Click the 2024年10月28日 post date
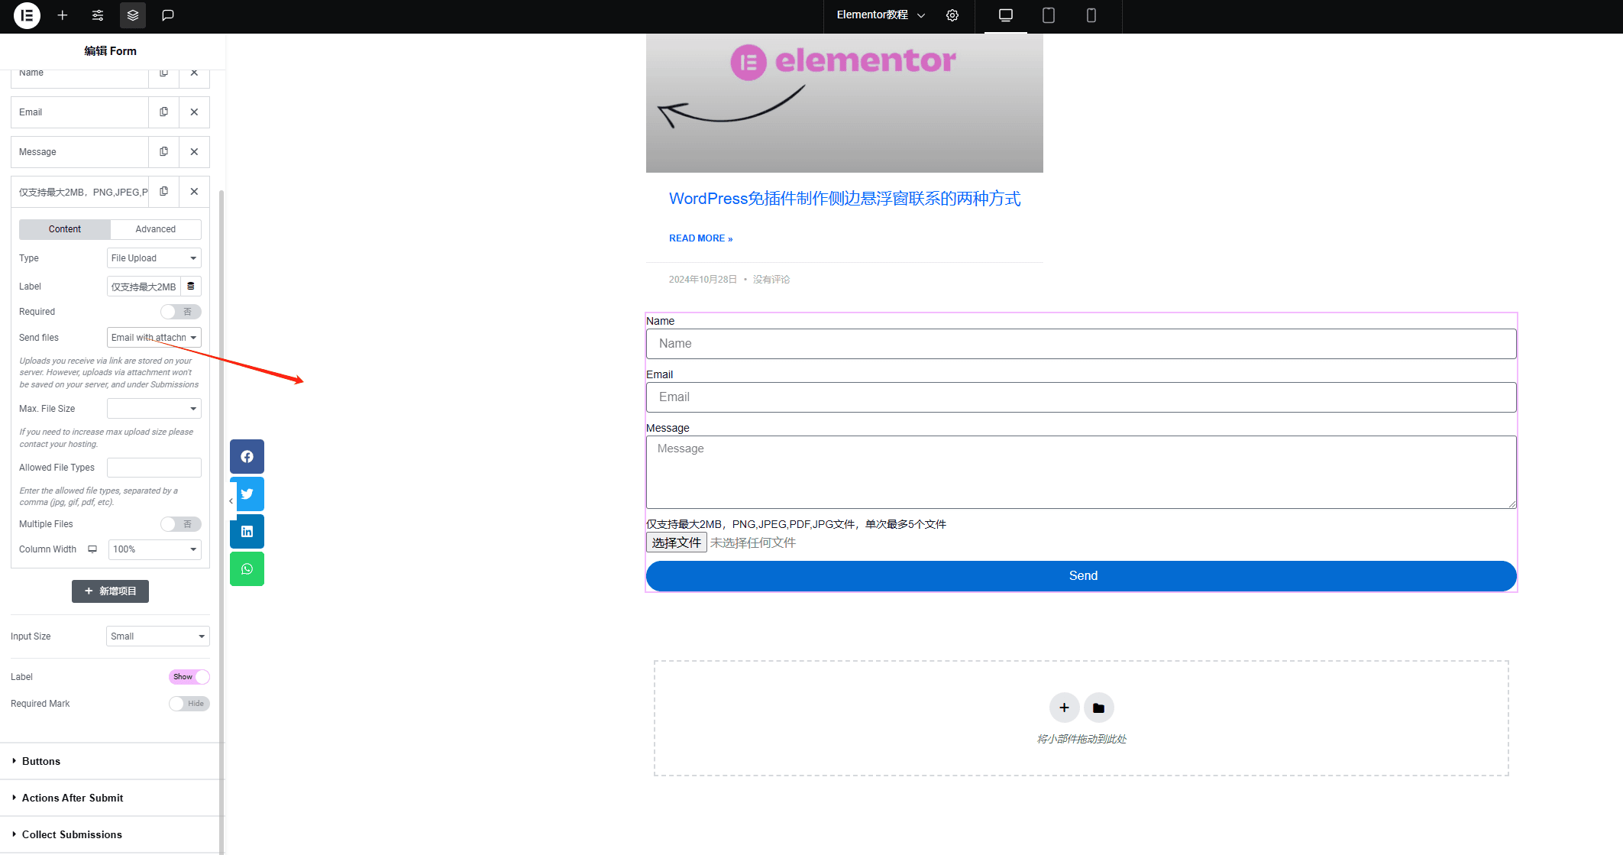This screenshot has height=855, width=1623. click(703, 280)
